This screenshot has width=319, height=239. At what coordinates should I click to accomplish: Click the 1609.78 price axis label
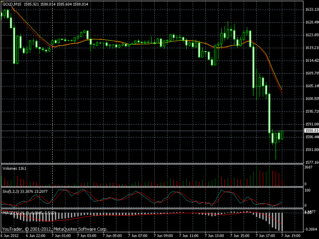[312, 73]
